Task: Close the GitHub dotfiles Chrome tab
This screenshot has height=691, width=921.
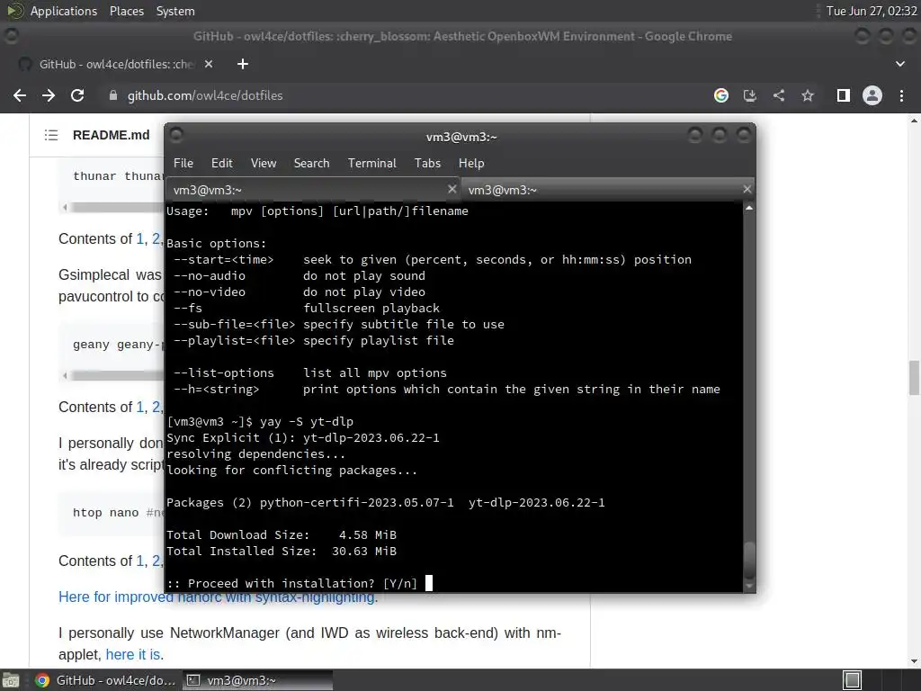Action: pyautogui.click(x=209, y=64)
